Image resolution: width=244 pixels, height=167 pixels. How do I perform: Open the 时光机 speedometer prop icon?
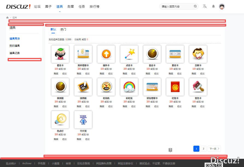(x=106, y=87)
